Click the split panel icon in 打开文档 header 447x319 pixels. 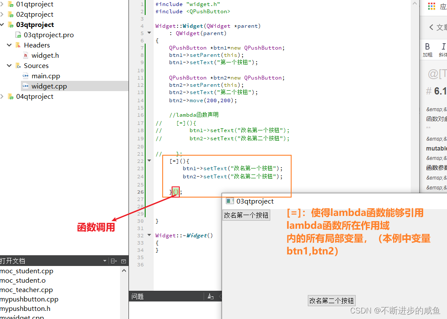click(x=114, y=261)
